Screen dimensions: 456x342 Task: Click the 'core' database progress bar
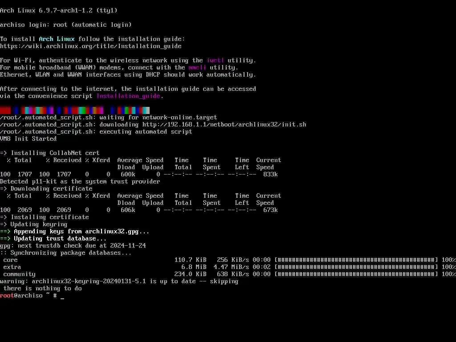356,260
